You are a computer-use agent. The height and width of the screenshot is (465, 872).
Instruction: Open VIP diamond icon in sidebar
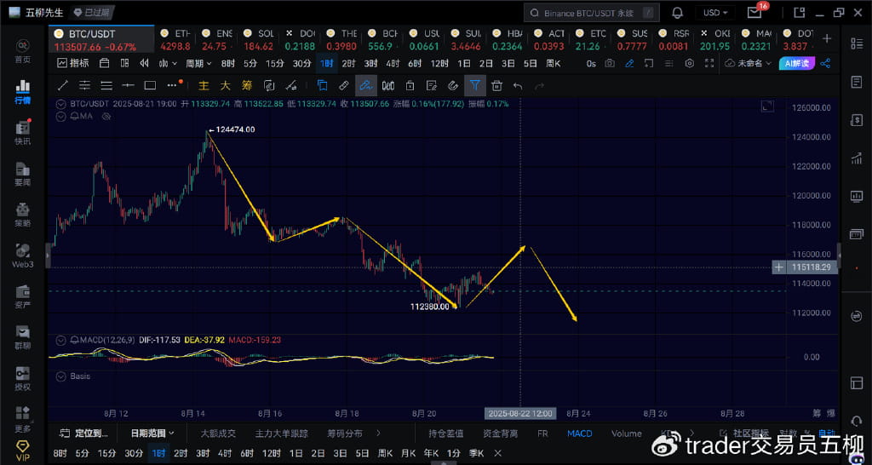(23, 451)
